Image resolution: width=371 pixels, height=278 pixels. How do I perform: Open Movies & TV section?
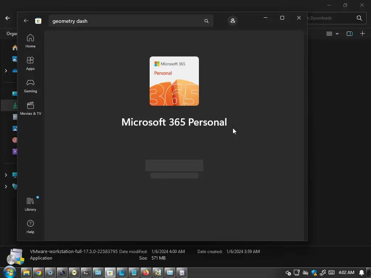coord(30,108)
